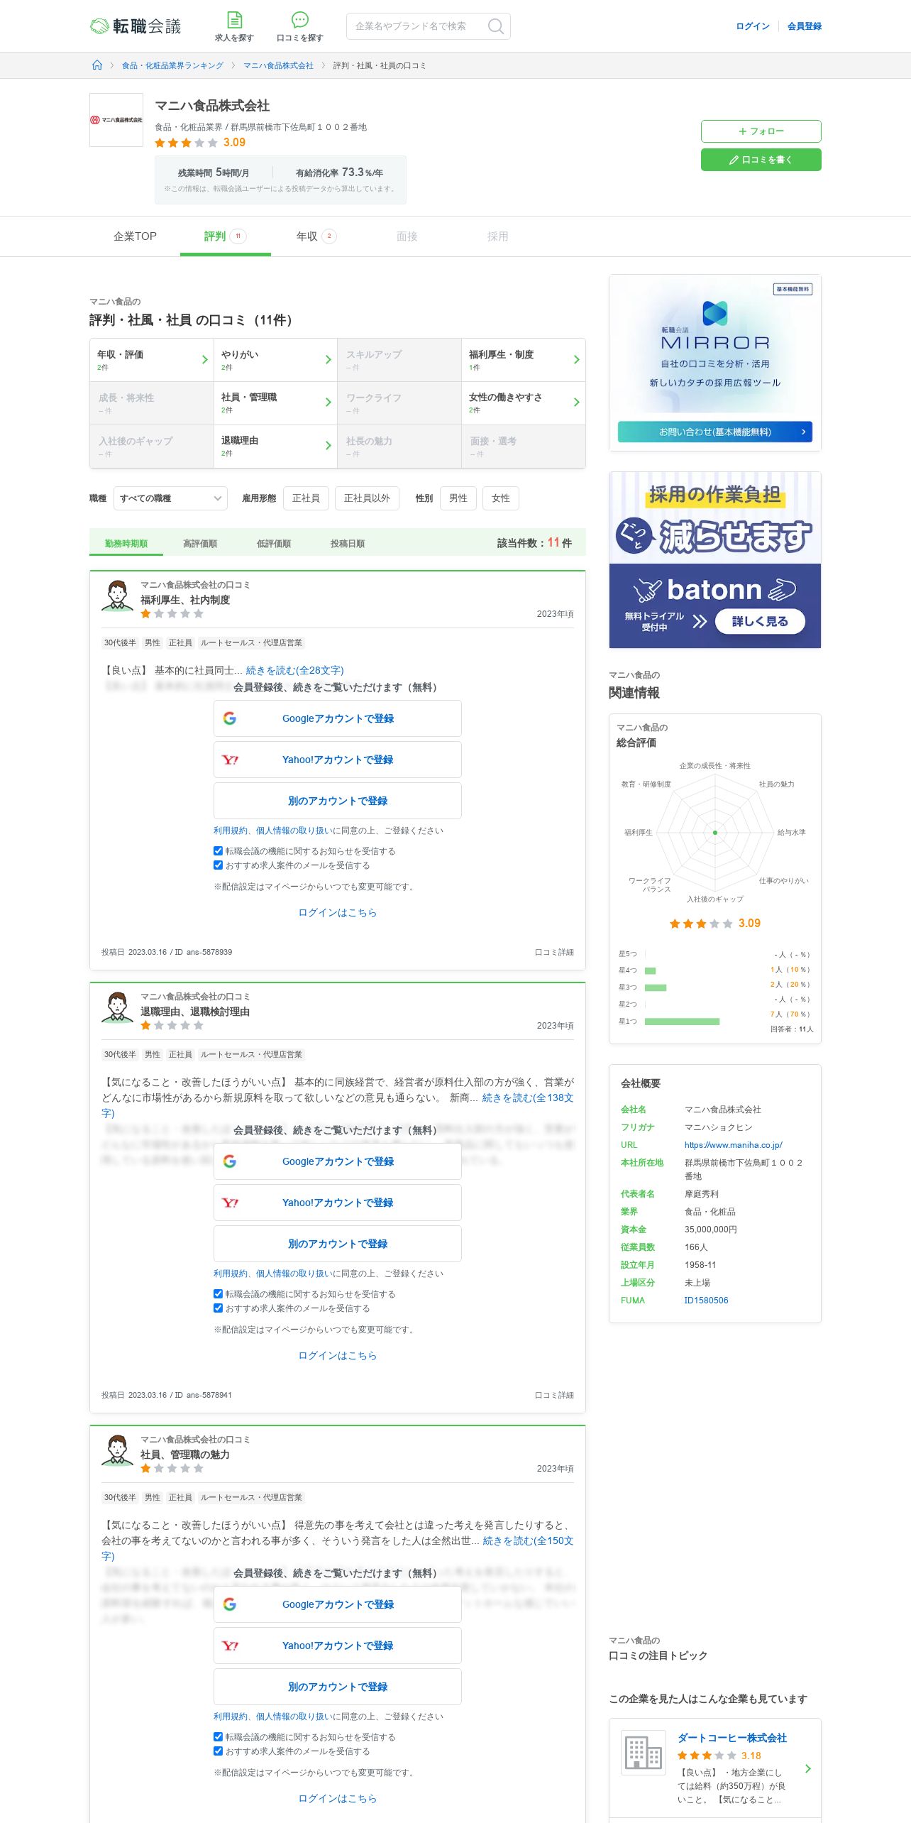Click Yahoo logo in 退職理由 review register box
911x1823 pixels.
230,1203
